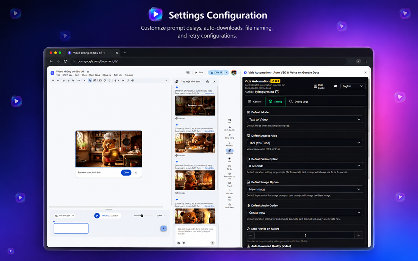Click the timeline zoom slider handle
The width and height of the screenshot is (418, 261).
coord(142,216)
